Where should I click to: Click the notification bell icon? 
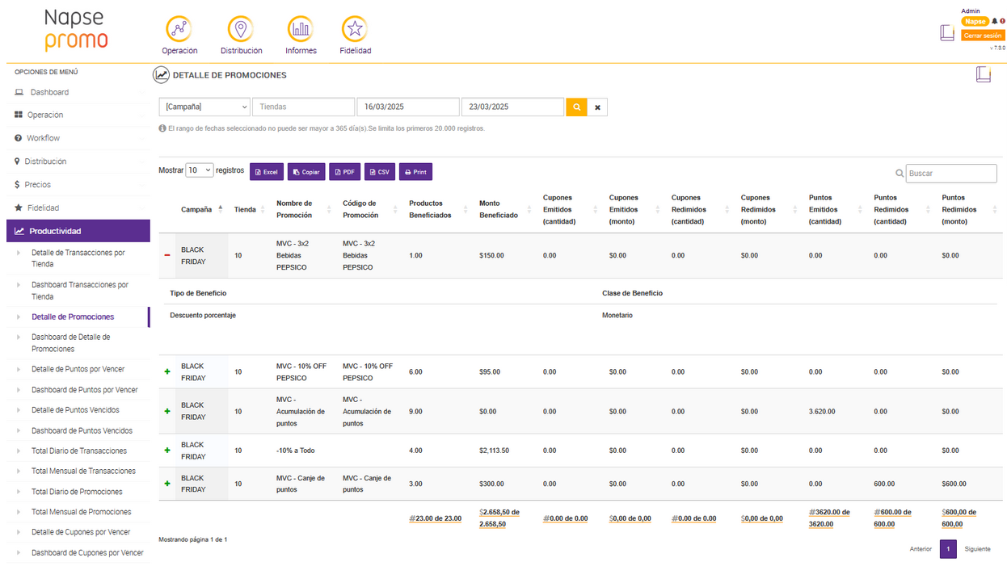point(994,22)
